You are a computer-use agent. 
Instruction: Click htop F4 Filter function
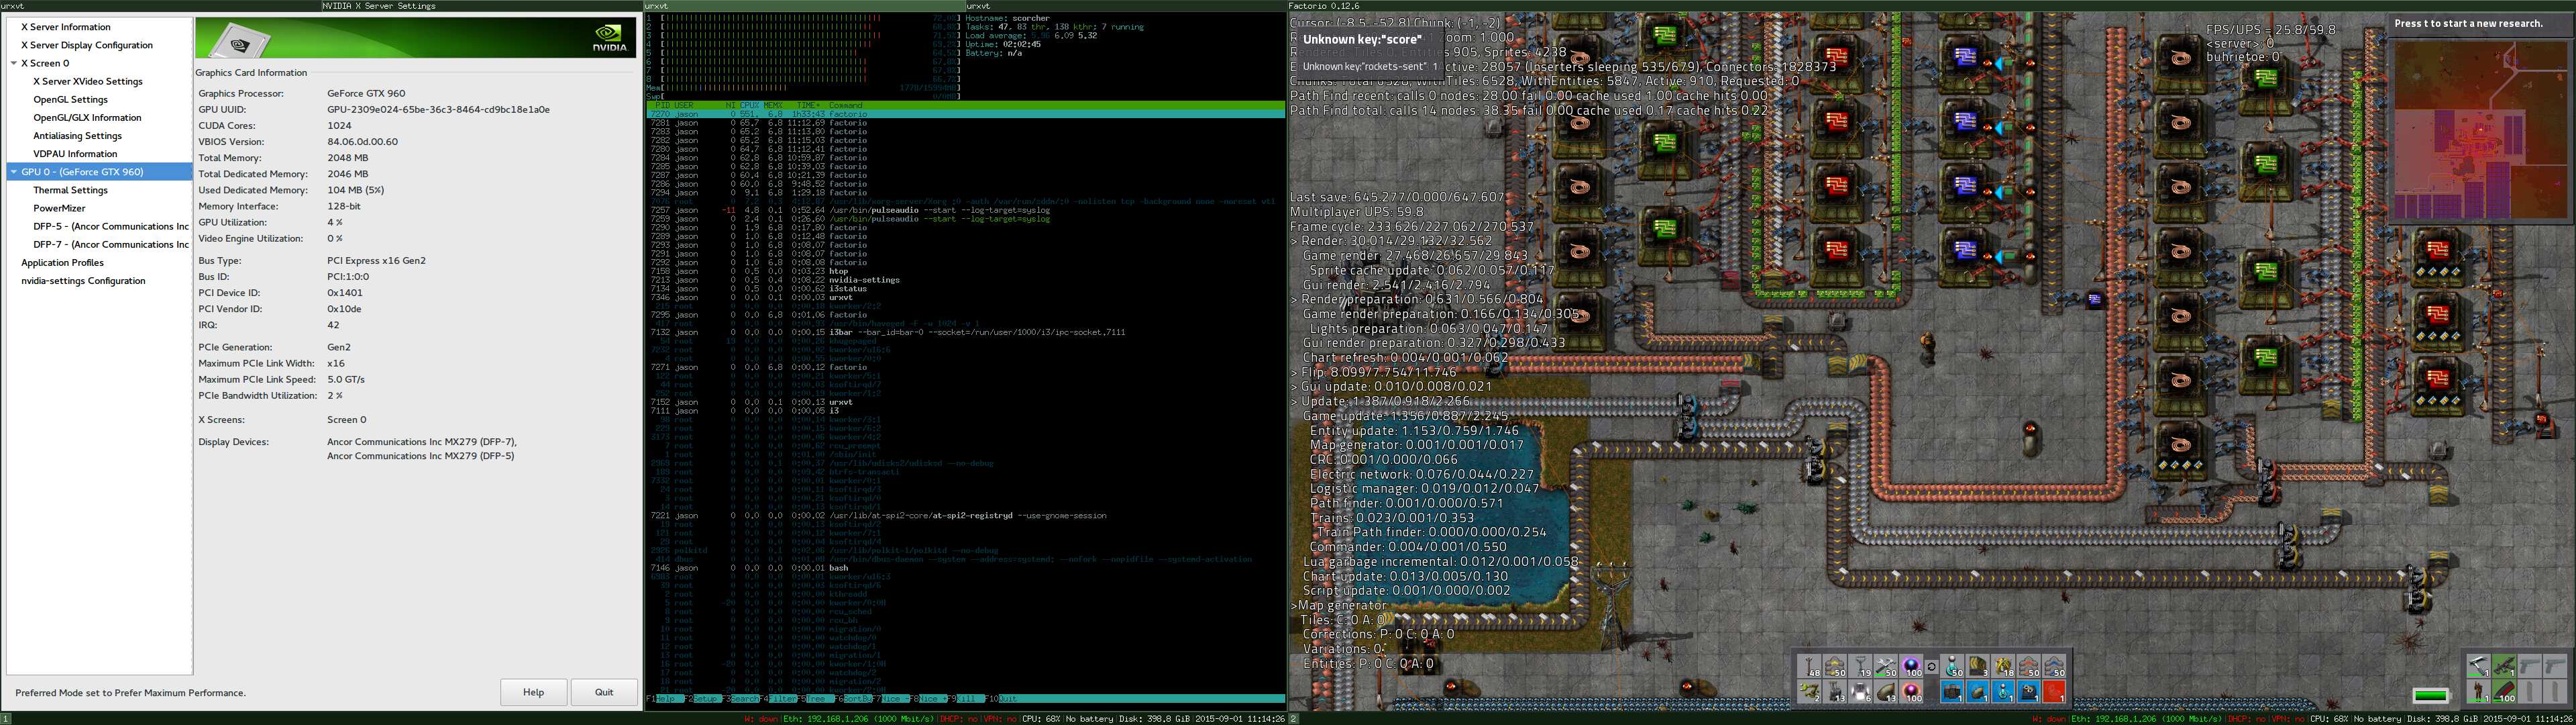click(778, 699)
